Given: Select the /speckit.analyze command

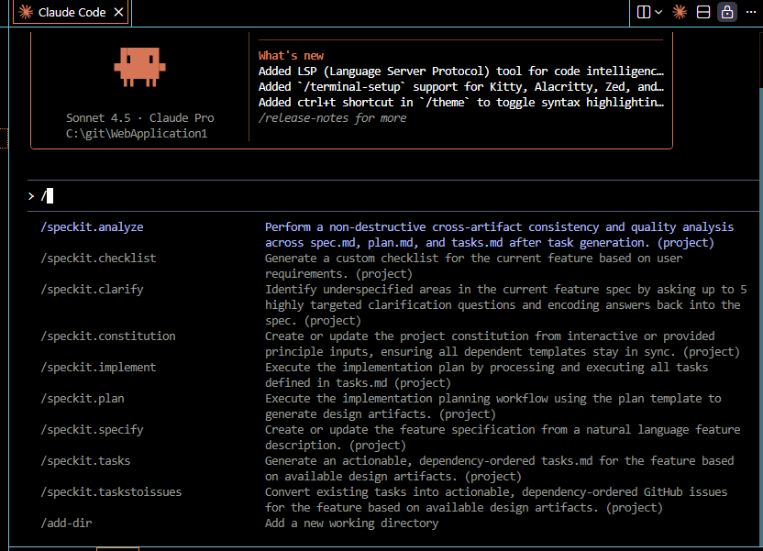Looking at the screenshot, I should click(x=92, y=227).
